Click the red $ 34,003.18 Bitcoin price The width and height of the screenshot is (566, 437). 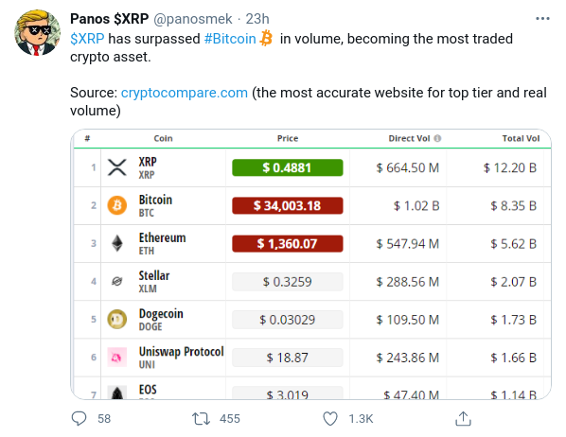click(x=288, y=205)
